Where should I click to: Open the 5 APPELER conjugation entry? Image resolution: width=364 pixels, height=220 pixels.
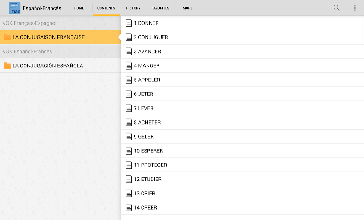click(243, 80)
